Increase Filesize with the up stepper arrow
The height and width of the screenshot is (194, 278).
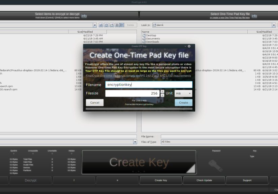(162, 91)
